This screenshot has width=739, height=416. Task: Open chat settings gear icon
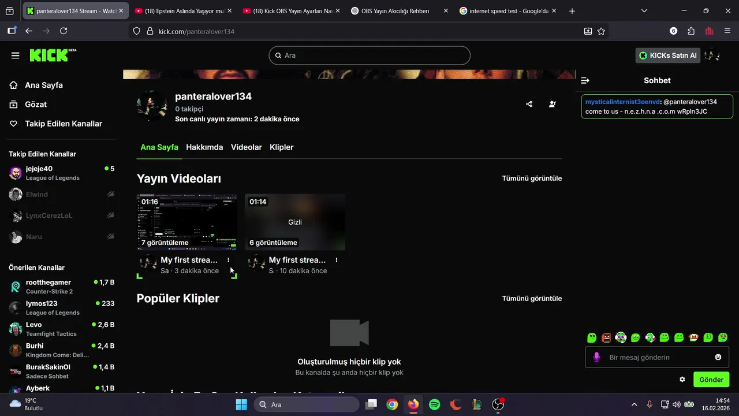[x=682, y=380]
